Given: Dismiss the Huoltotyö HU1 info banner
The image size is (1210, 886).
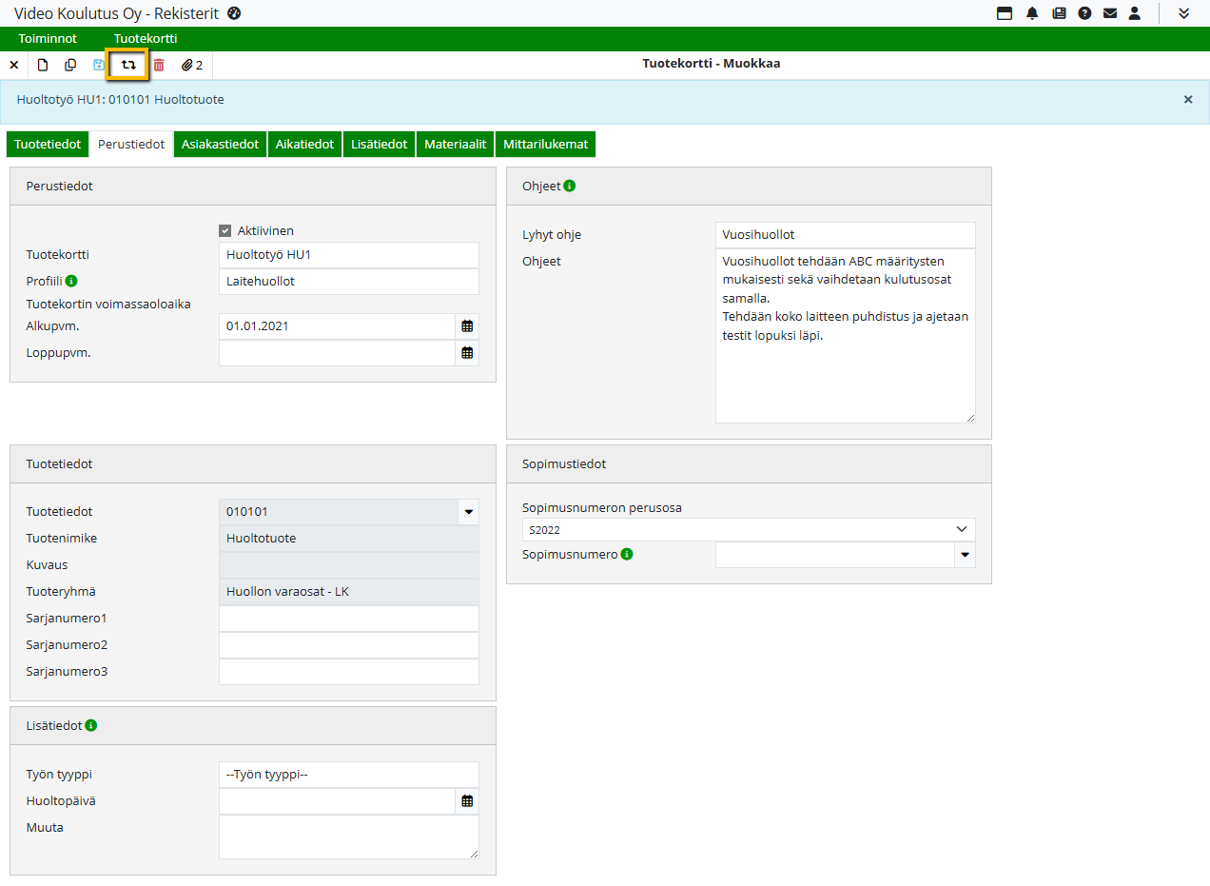Looking at the screenshot, I should (x=1187, y=99).
